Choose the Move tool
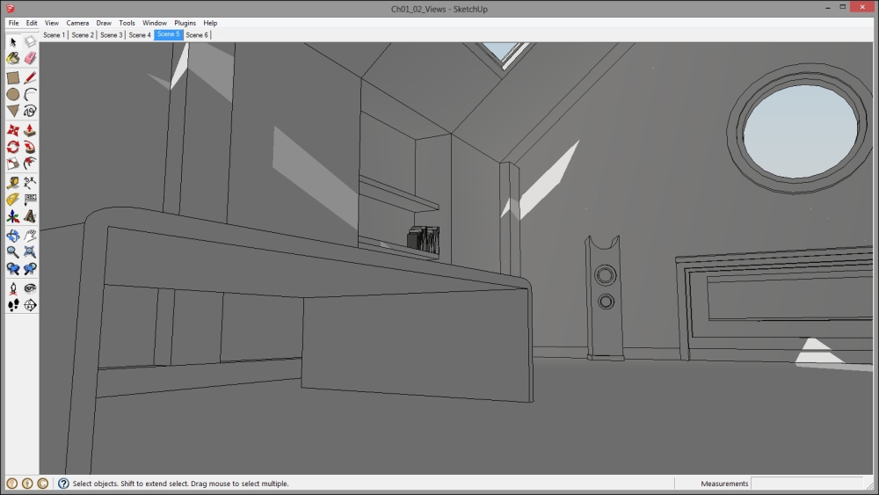Viewport: 879px width, 495px height. [x=13, y=131]
